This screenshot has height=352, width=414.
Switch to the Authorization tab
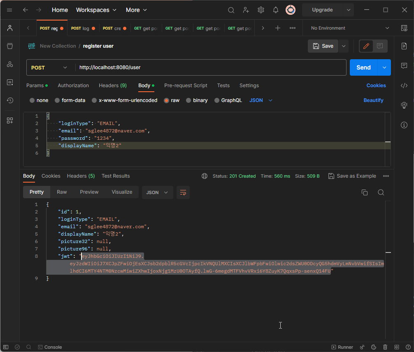coord(73,86)
